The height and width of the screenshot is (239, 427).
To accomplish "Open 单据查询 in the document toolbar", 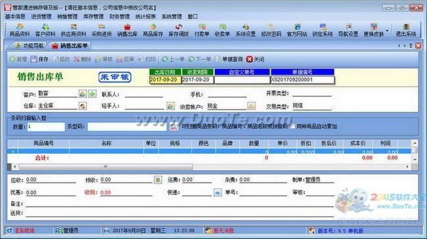I will click(x=229, y=59).
